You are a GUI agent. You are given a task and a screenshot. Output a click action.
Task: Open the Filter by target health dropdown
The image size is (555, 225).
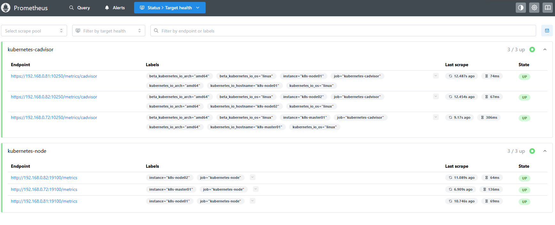[109, 31]
